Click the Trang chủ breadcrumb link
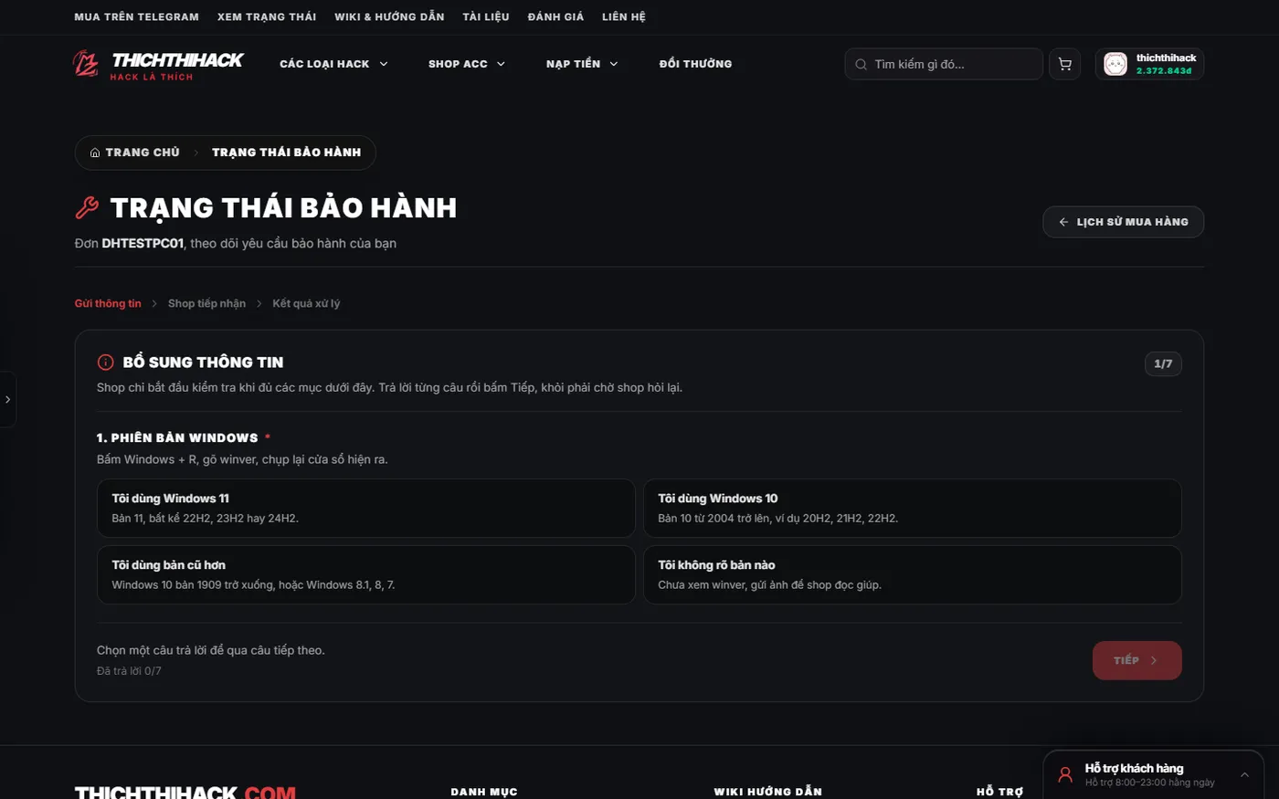This screenshot has width=1279, height=799. click(134, 152)
